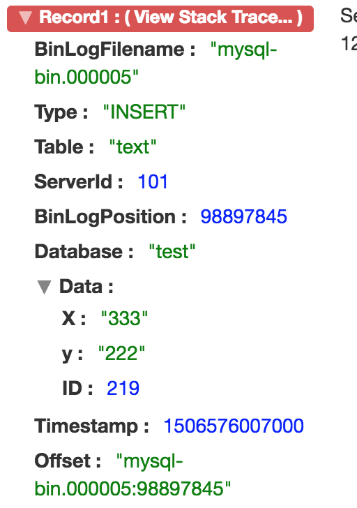Select the Type field label
Image resolution: width=357 pixels, height=508 pixels.
61,112
